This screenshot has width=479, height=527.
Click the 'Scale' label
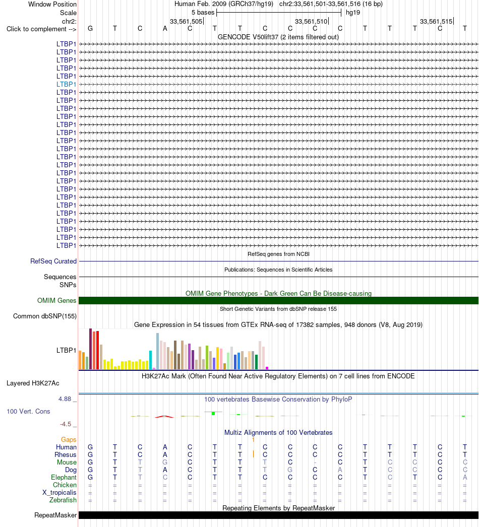point(68,13)
